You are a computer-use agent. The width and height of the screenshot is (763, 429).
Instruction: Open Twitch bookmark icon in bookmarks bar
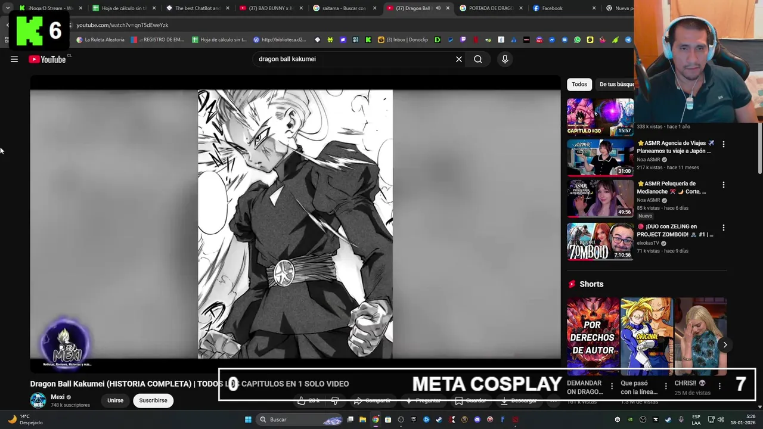coord(463,40)
